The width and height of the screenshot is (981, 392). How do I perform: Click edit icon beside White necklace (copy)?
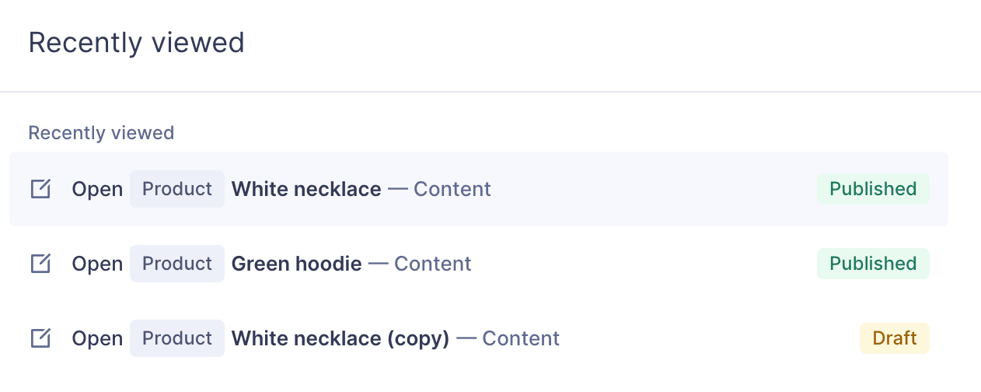point(40,338)
